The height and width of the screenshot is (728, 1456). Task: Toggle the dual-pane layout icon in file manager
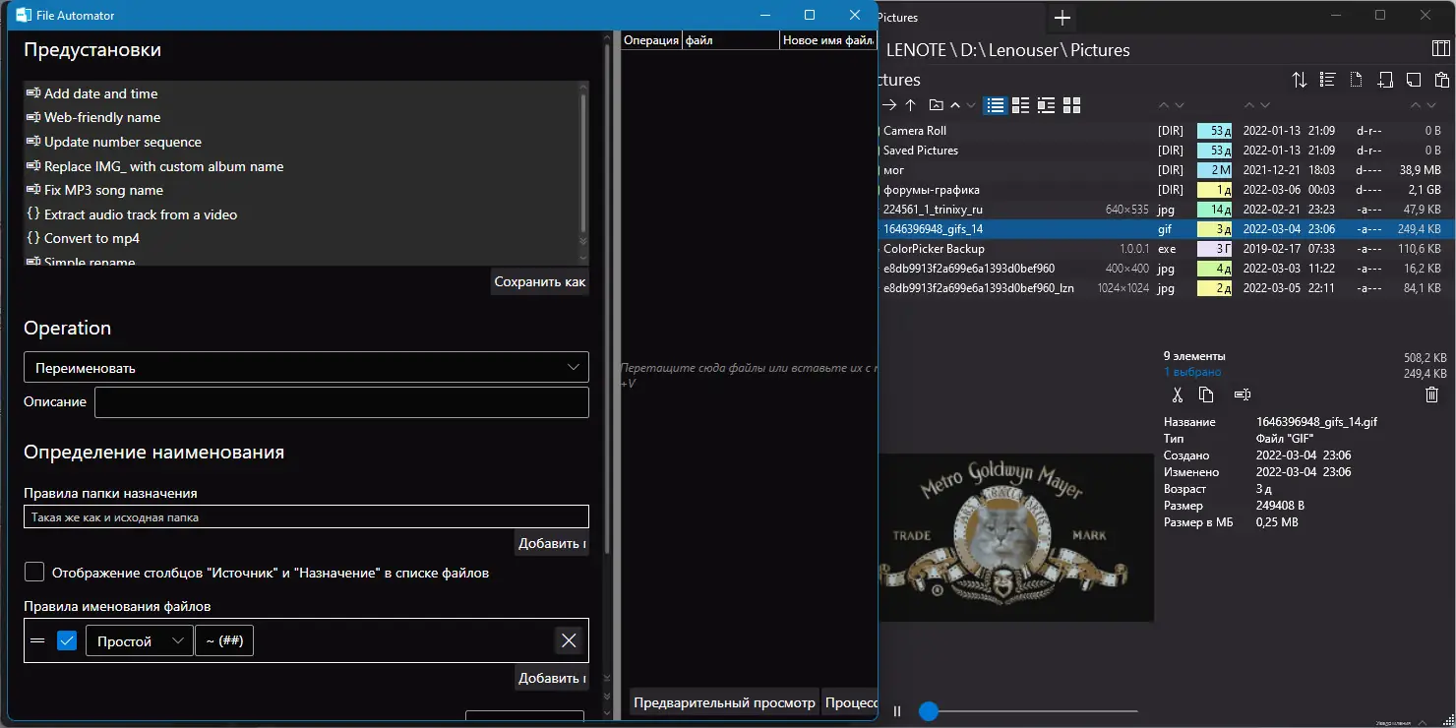(x=1440, y=49)
